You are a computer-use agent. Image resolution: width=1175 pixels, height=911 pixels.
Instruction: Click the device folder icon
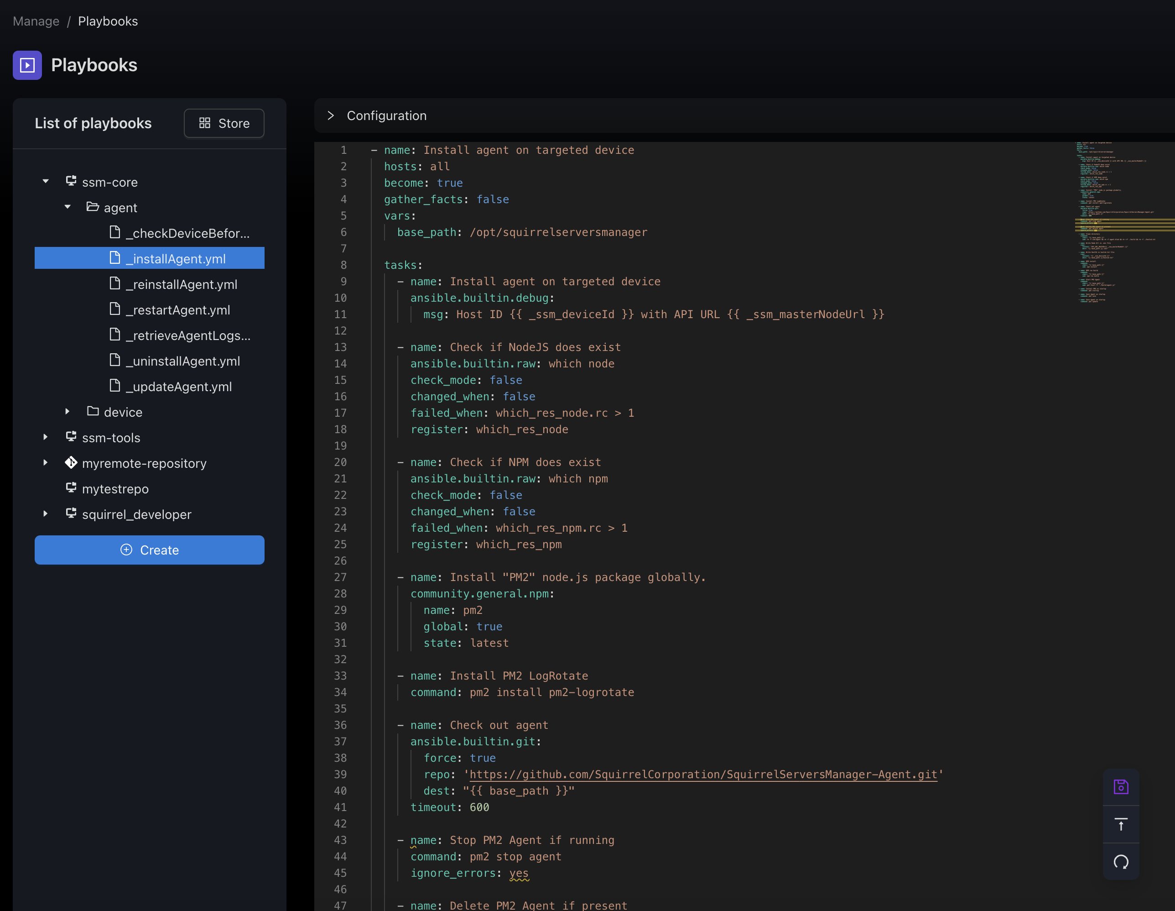pyautogui.click(x=93, y=411)
